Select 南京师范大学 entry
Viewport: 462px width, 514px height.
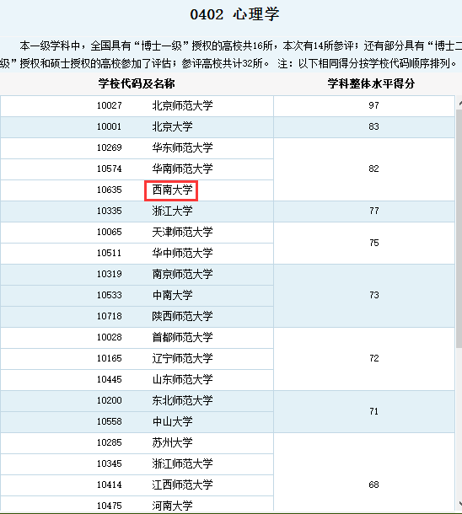coord(182,274)
